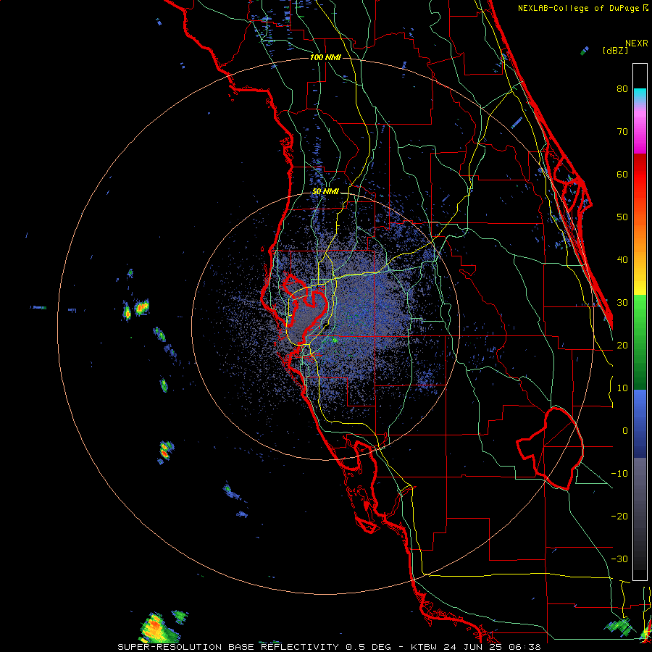This screenshot has height=652, width=652.
Task: Click the green segment of the color scale
Action: coord(640,342)
